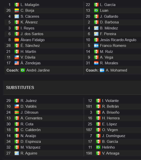Screen dimensions: 141x160
Task: Open player L. Malagón
Action: tap(30, 5)
